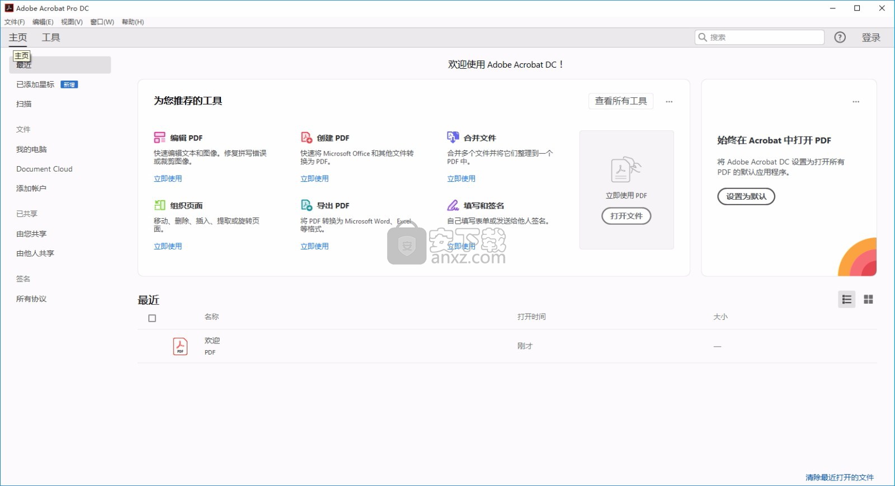Click the 设置为默认 button

tap(746, 196)
